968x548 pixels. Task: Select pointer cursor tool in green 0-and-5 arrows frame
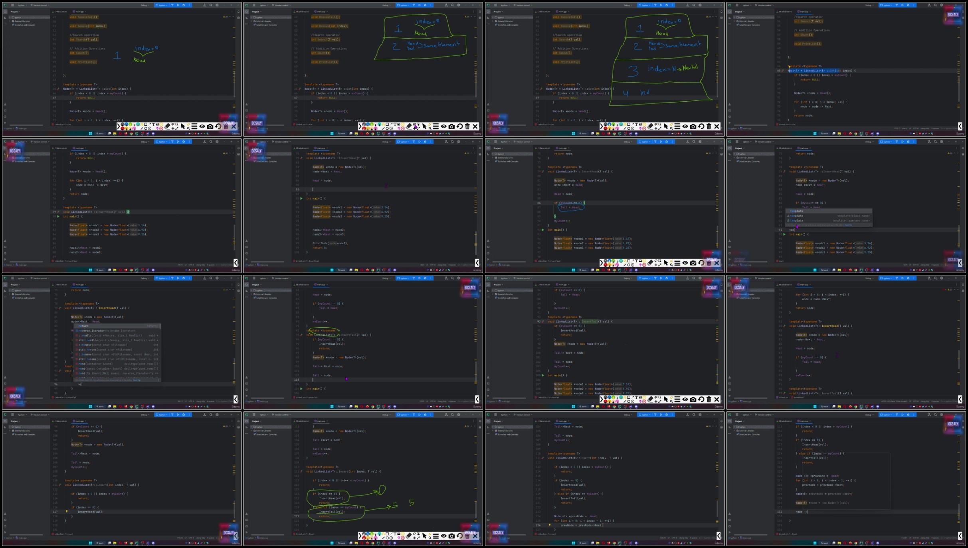424,536
